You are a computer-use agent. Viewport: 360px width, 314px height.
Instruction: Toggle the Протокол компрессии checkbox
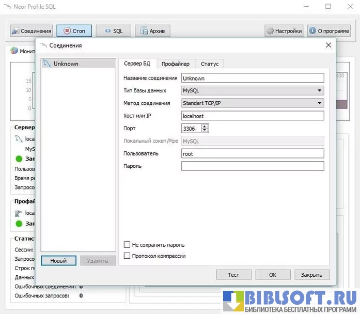(127, 256)
